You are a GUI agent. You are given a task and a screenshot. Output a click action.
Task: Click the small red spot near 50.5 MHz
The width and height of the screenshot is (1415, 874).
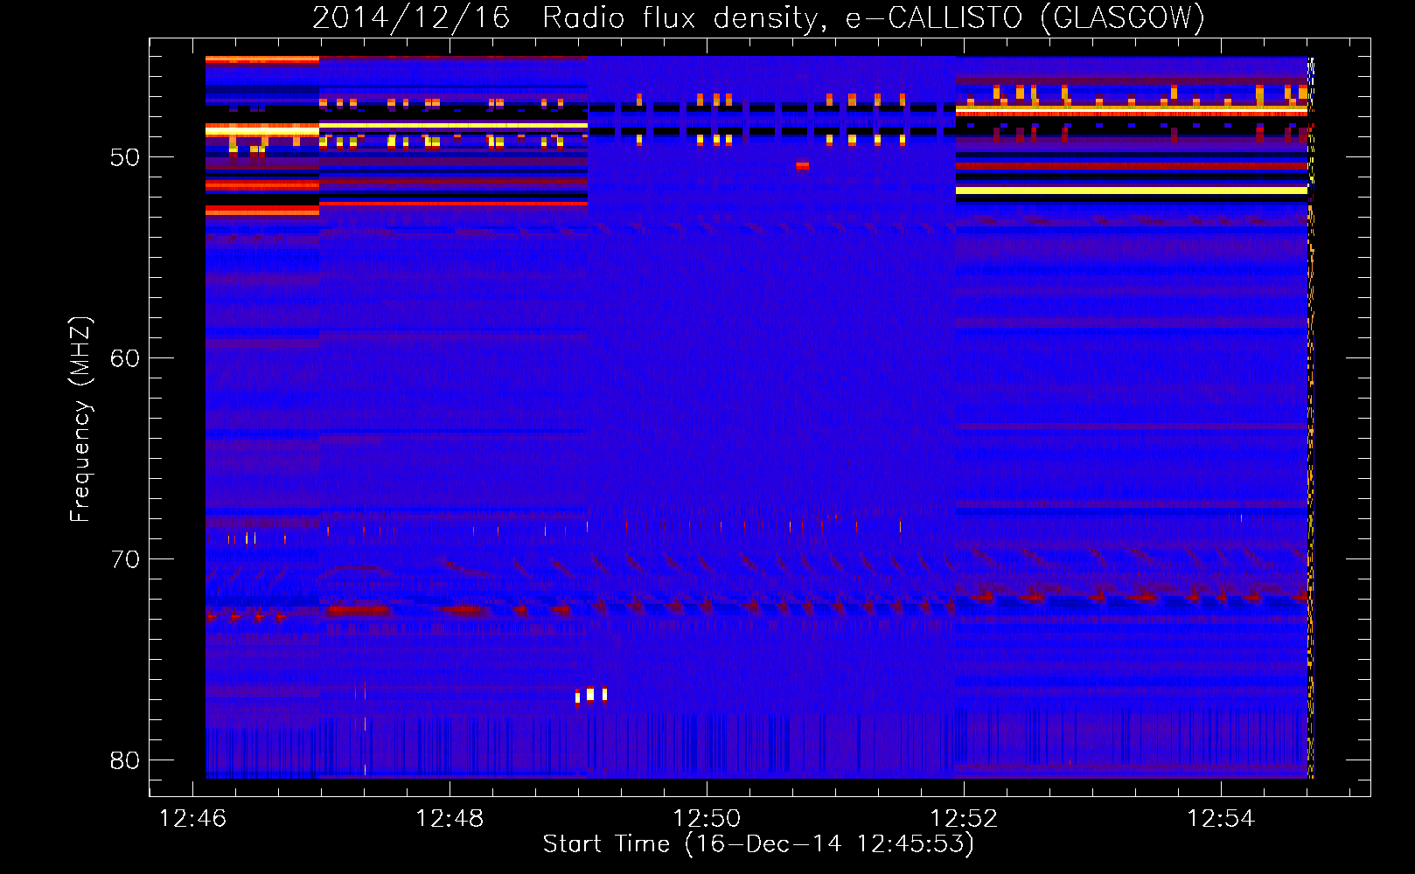802,164
